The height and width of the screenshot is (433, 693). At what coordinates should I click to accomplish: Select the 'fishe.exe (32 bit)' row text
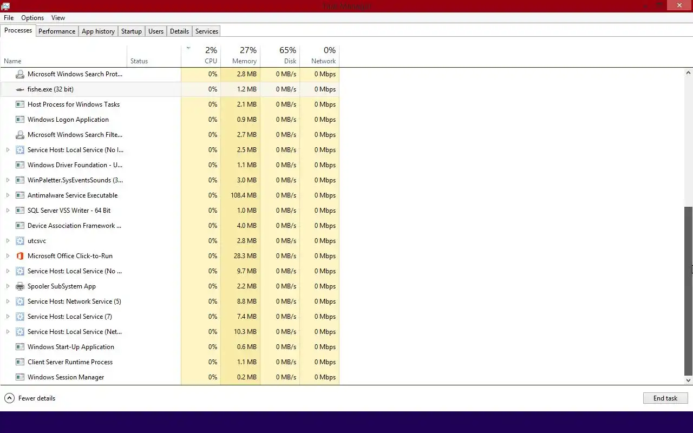[x=50, y=89]
